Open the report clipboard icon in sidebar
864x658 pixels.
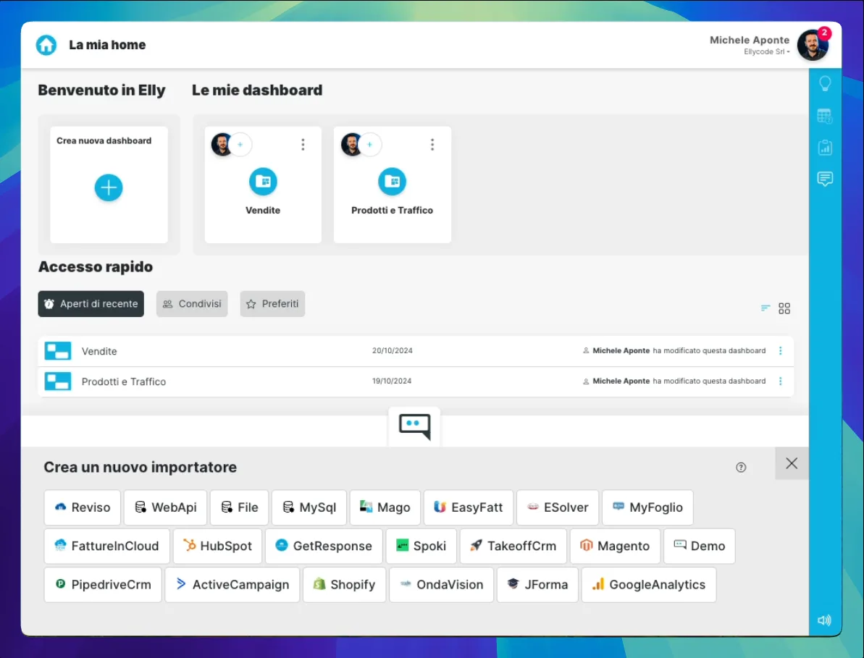point(825,147)
